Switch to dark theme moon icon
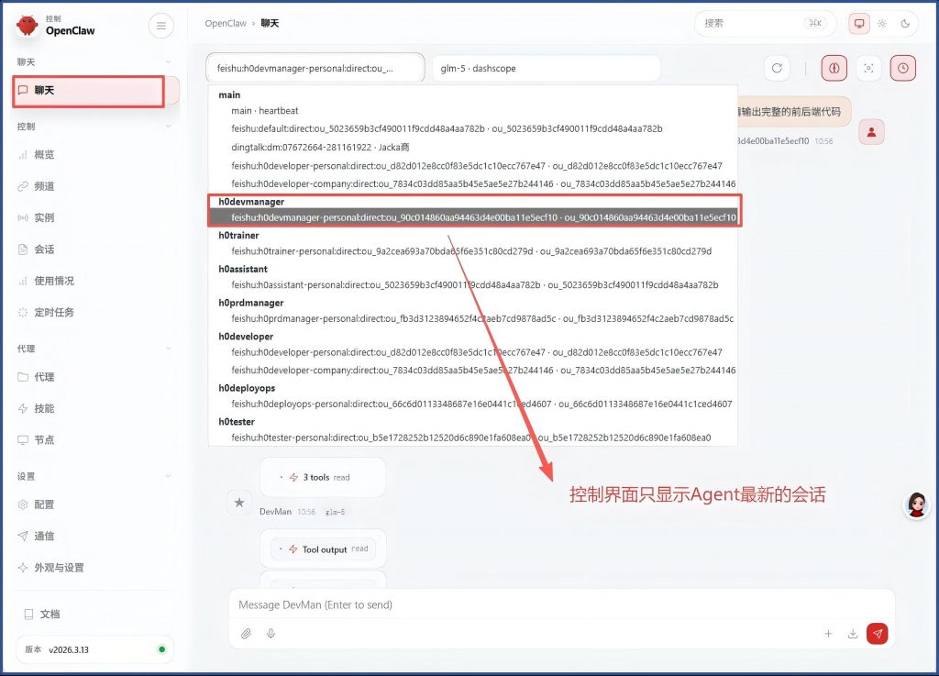 point(905,24)
